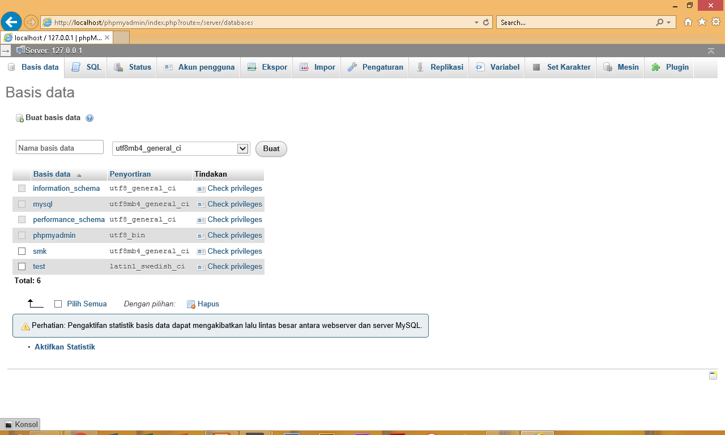Viewport: 725px width, 435px height.
Task: Open the Replikasi tab
Action: pyautogui.click(x=440, y=67)
